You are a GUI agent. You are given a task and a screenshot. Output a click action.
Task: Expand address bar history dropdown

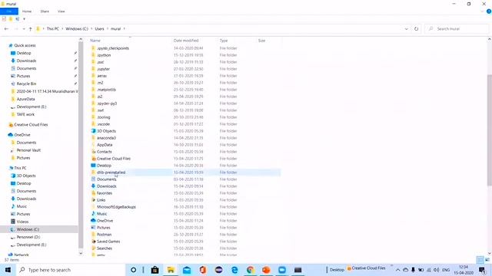pos(407,29)
